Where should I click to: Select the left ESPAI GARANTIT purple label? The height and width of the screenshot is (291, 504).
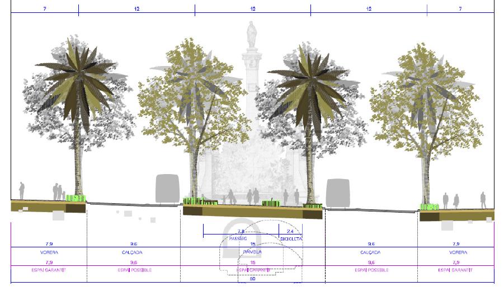point(48,270)
